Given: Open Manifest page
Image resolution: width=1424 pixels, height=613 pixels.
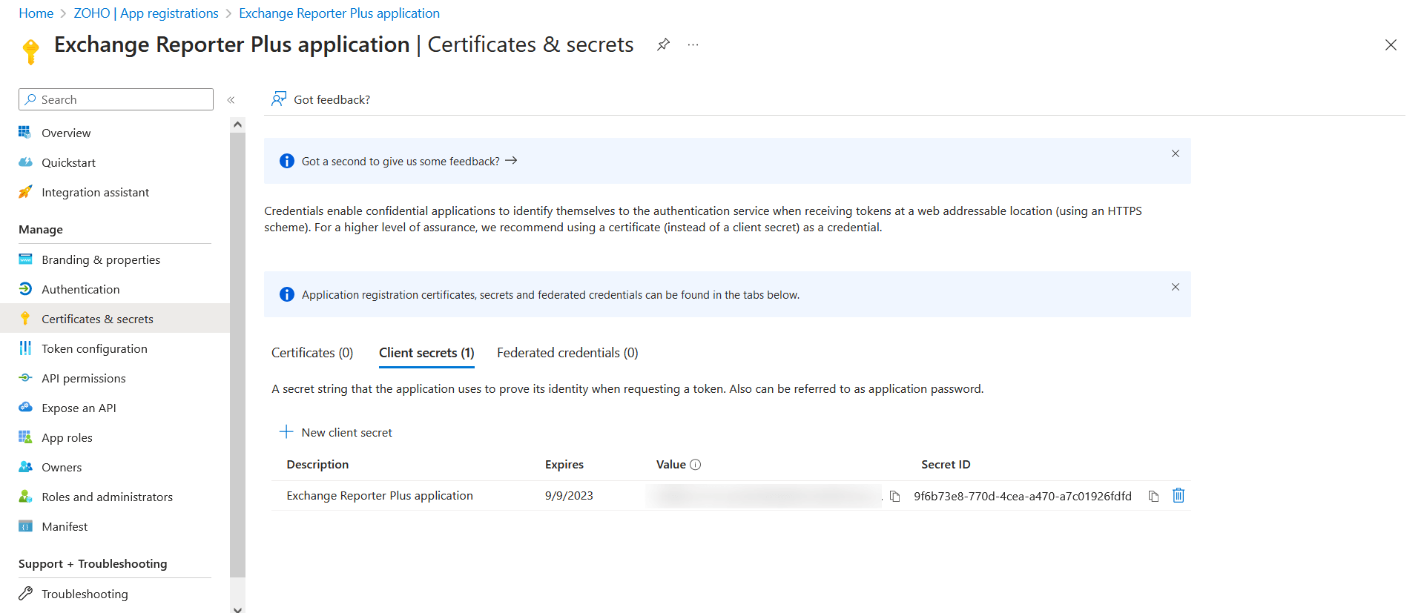Looking at the screenshot, I should pos(65,526).
